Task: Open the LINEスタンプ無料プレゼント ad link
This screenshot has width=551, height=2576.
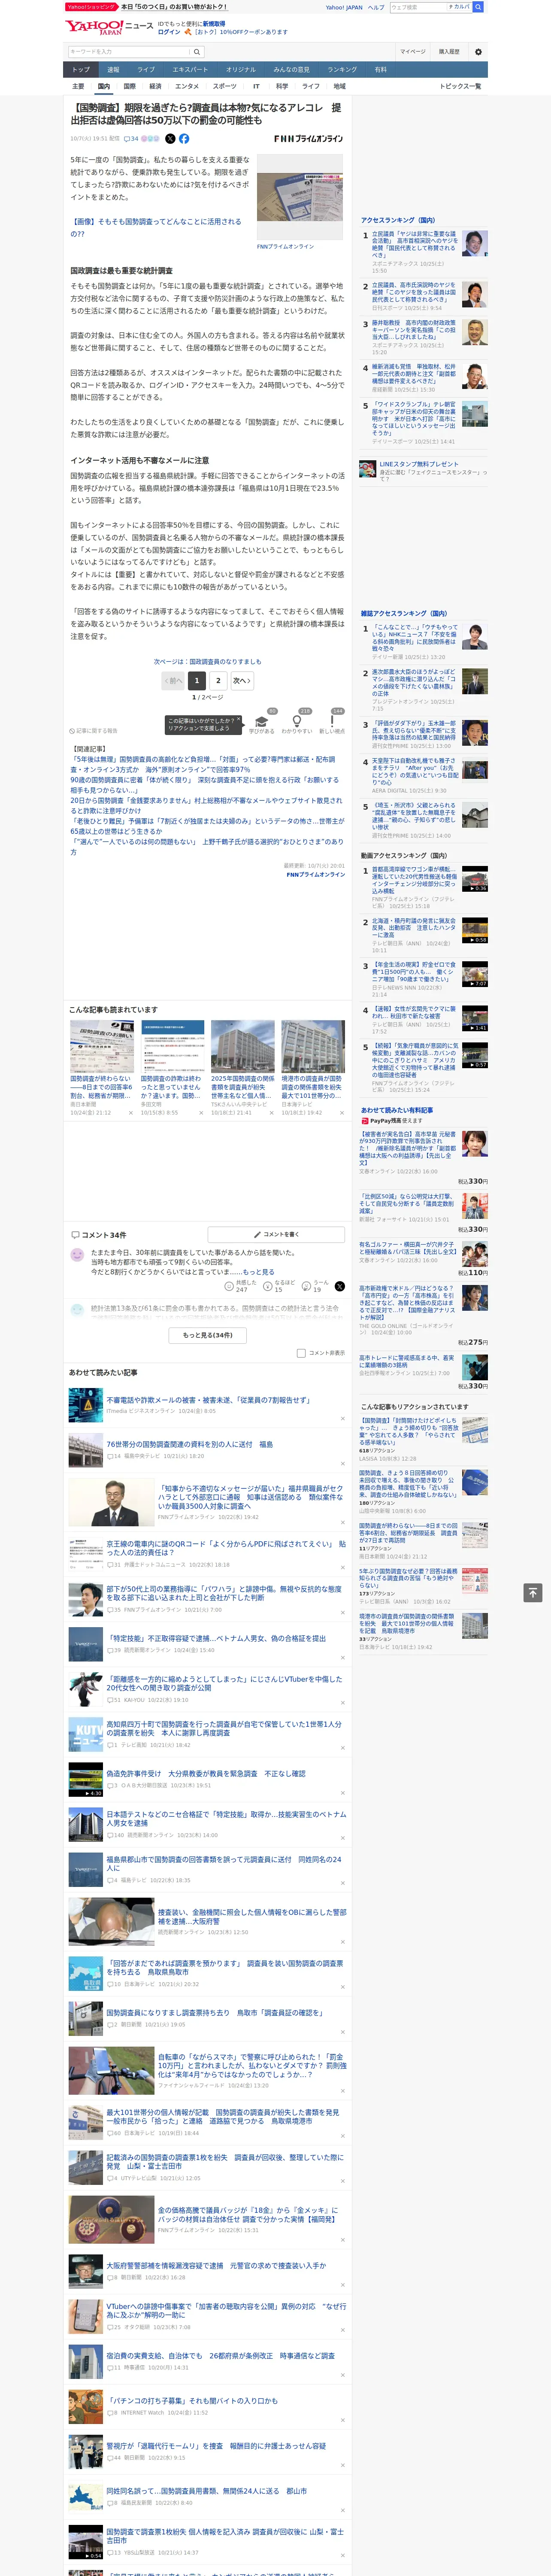Action: (419, 464)
